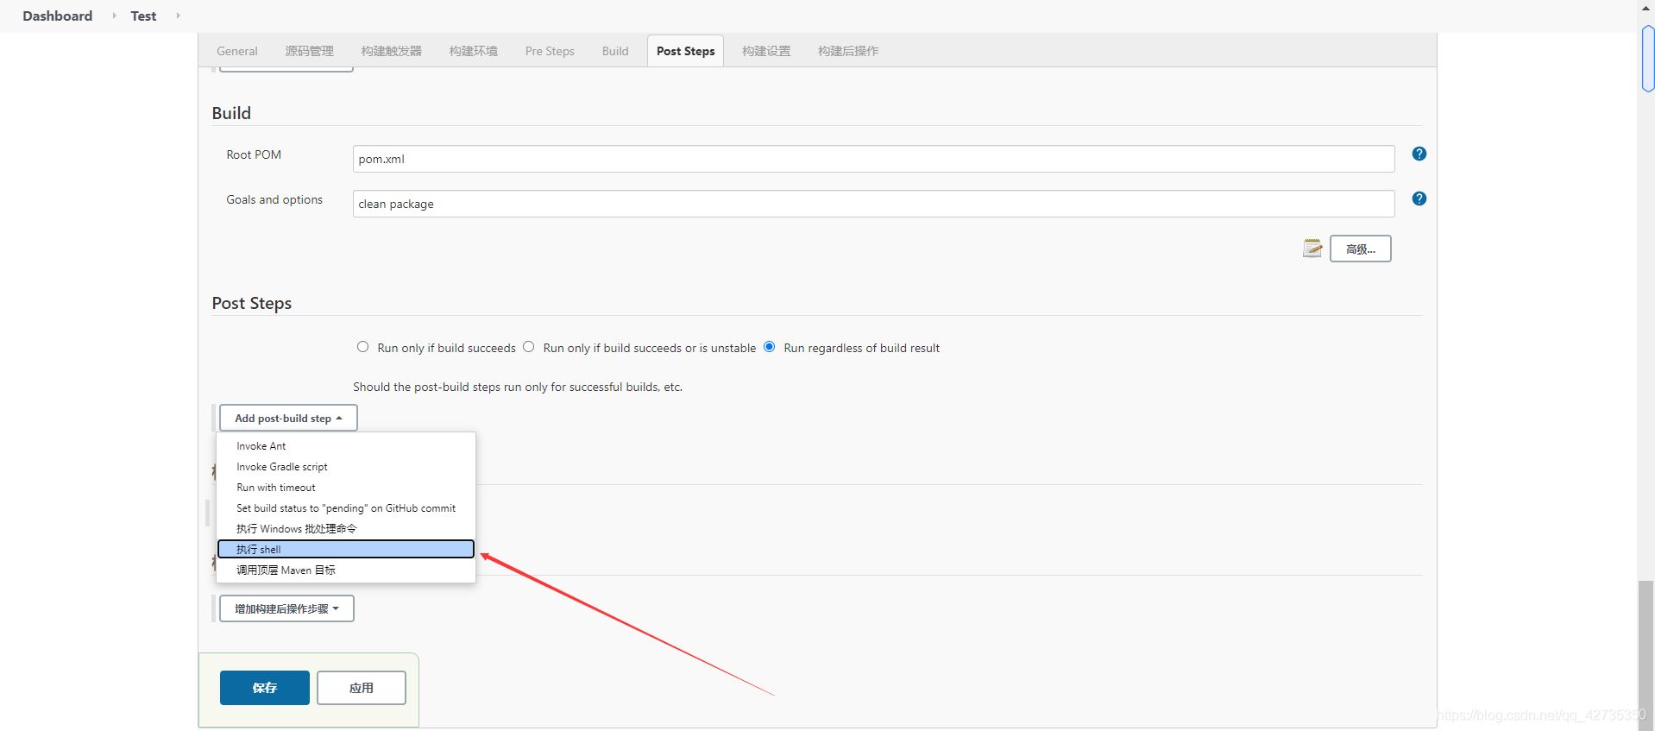Select Run only if build succeeds or is unstable
Image resolution: width=1655 pixels, height=731 pixels.
tap(528, 347)
